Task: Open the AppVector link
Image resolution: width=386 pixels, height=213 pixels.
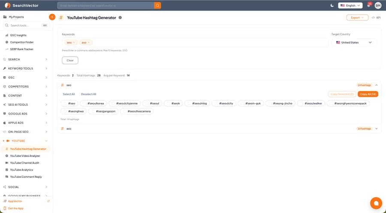Action: coord(15,201)
